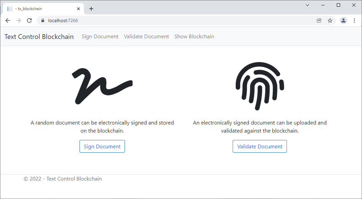362x199 pixels.
Task: Open Chrome three-dot menu
Action: coord(354,20)
